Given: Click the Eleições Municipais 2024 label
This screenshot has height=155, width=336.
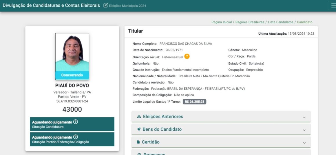Looking at the screenshot, I should [127, 6].
